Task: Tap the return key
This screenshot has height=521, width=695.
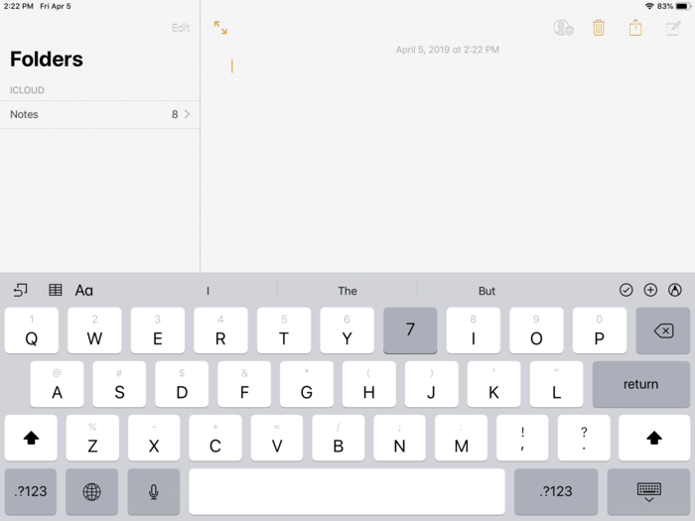Action: pos(641,384)
